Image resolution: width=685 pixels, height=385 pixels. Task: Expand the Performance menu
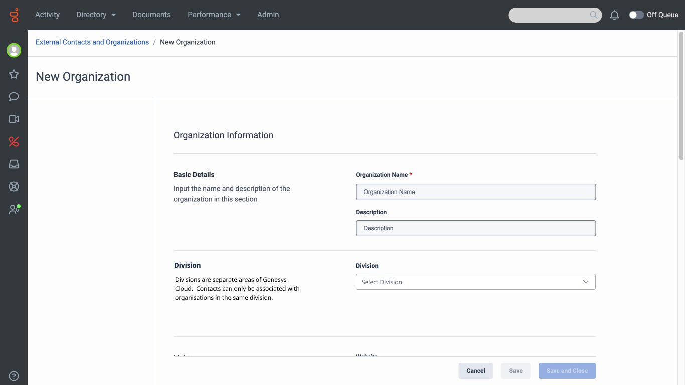pyautogui.click(x=214, y=15)
